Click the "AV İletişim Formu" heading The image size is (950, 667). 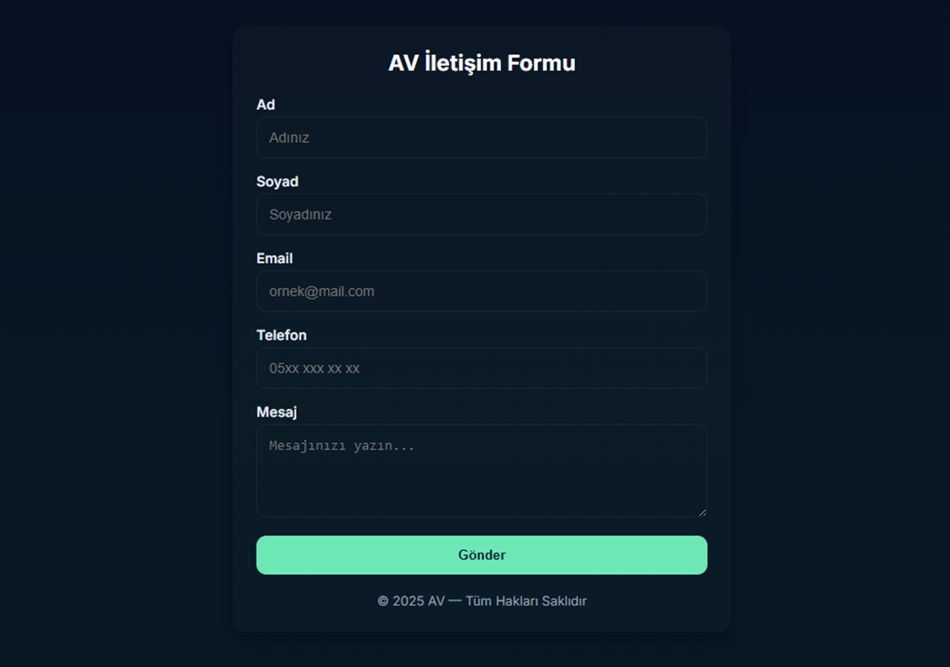coord(482,63)
